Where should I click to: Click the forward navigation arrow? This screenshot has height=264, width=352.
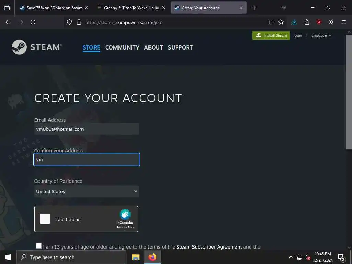tap(21, 22)
